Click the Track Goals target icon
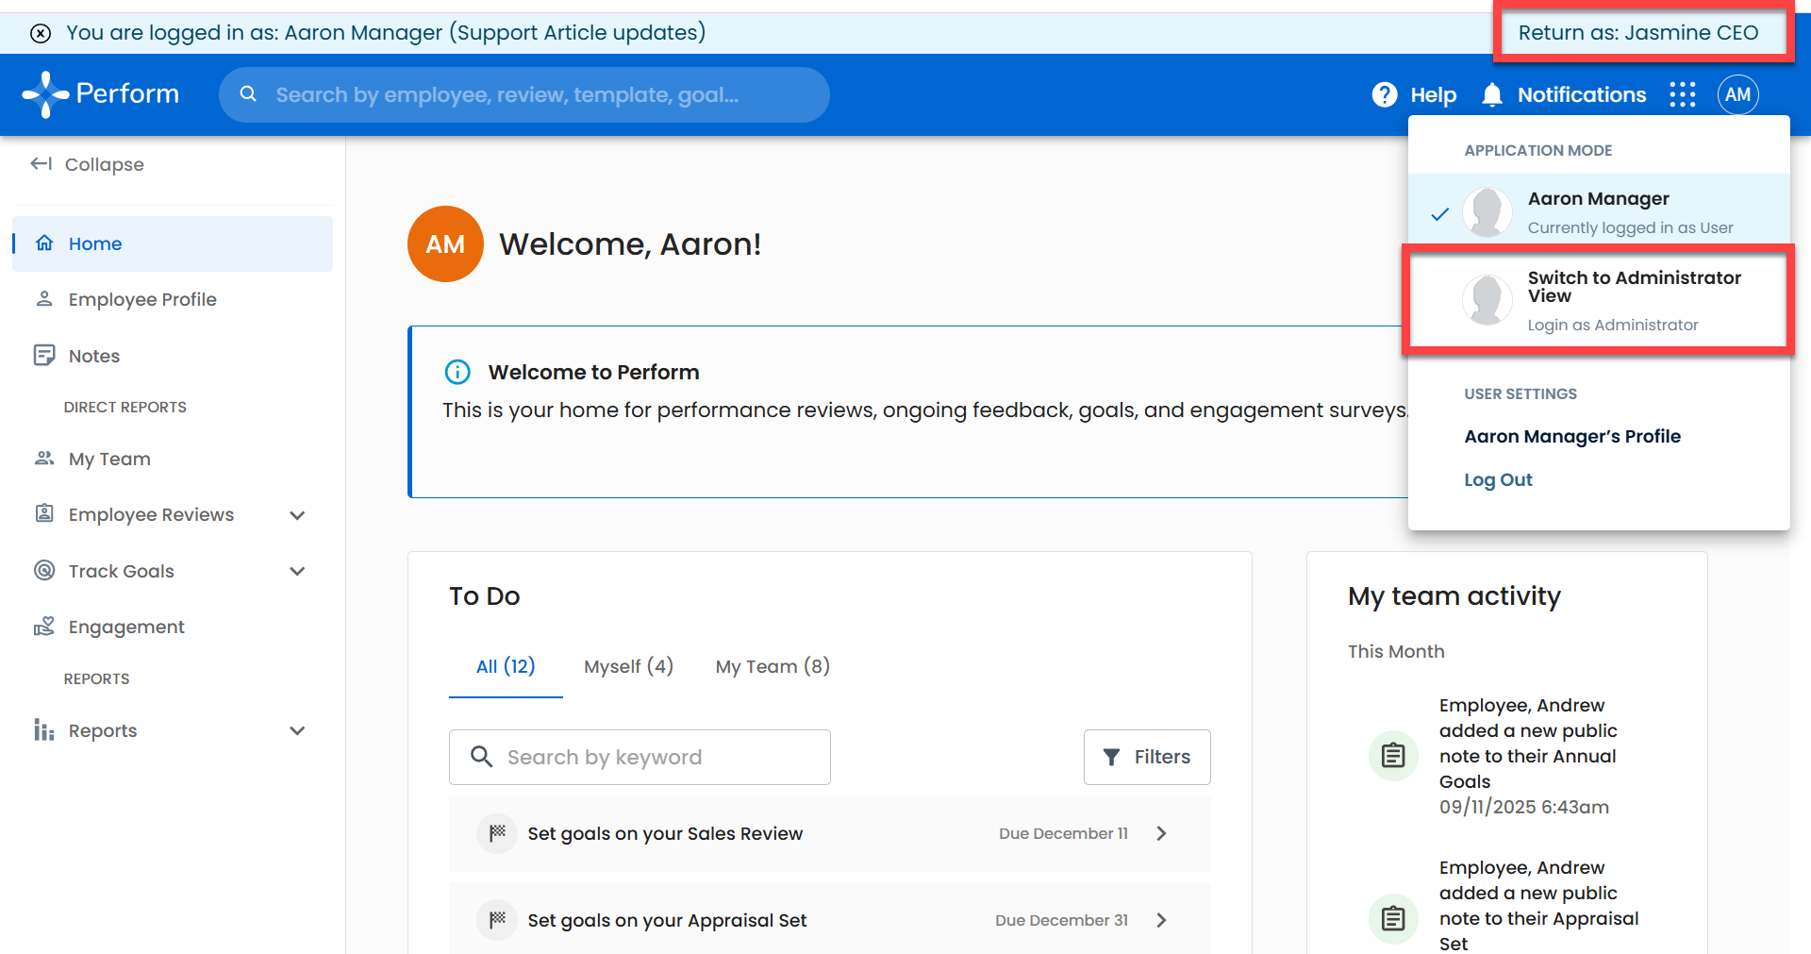 pyautogui.click(x=44, y=571)
